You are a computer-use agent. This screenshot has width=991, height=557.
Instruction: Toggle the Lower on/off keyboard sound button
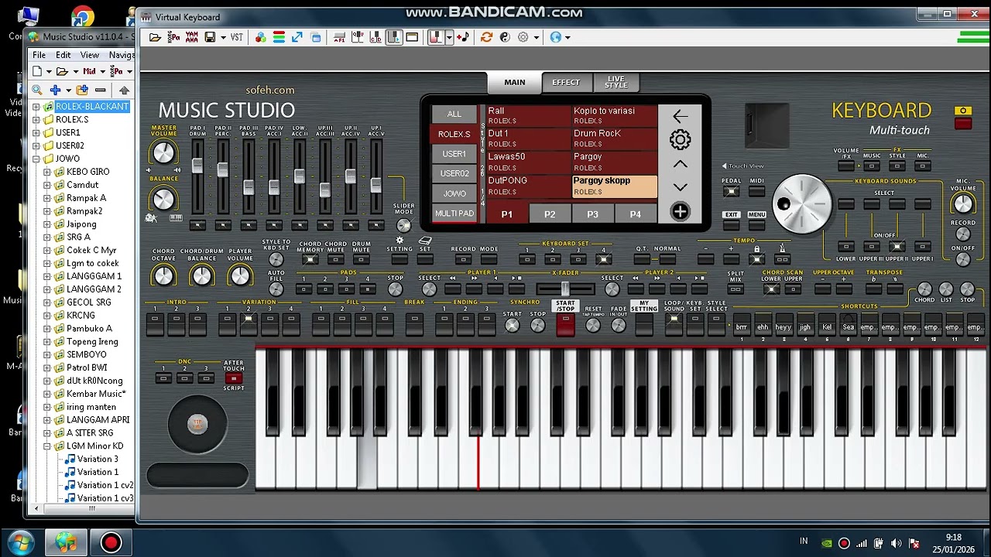click(845, 248)
